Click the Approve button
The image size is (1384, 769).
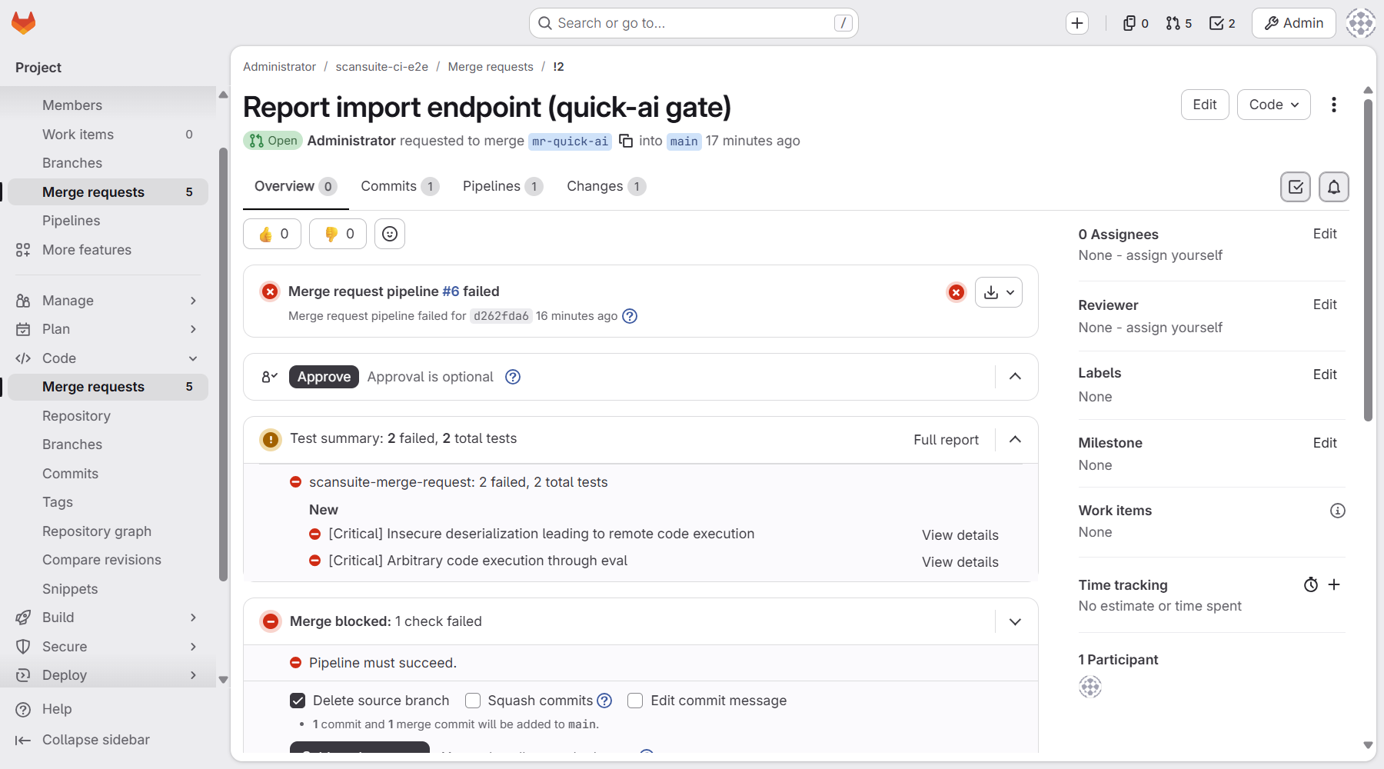[324, 377]
